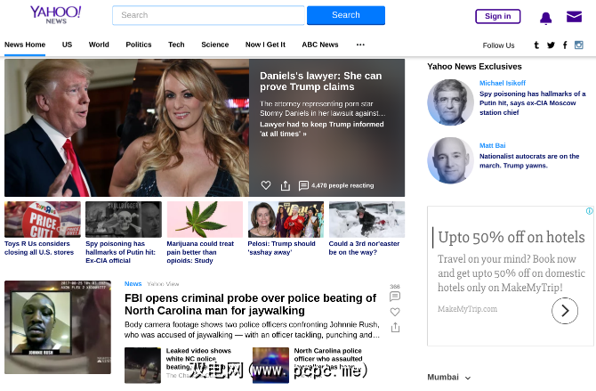The image size is (596, 391).
Task: Open the Tech news section
Action: pos(176,45)
